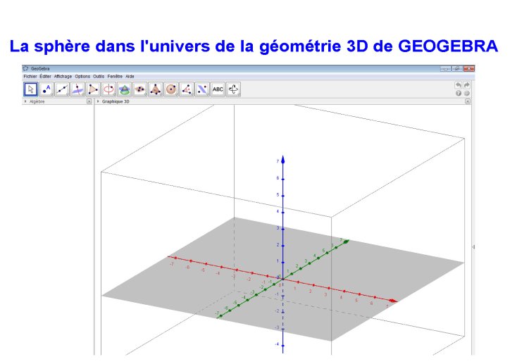Select the Line through two points tool
Screen dimensions: 517x364
(62, 89)
